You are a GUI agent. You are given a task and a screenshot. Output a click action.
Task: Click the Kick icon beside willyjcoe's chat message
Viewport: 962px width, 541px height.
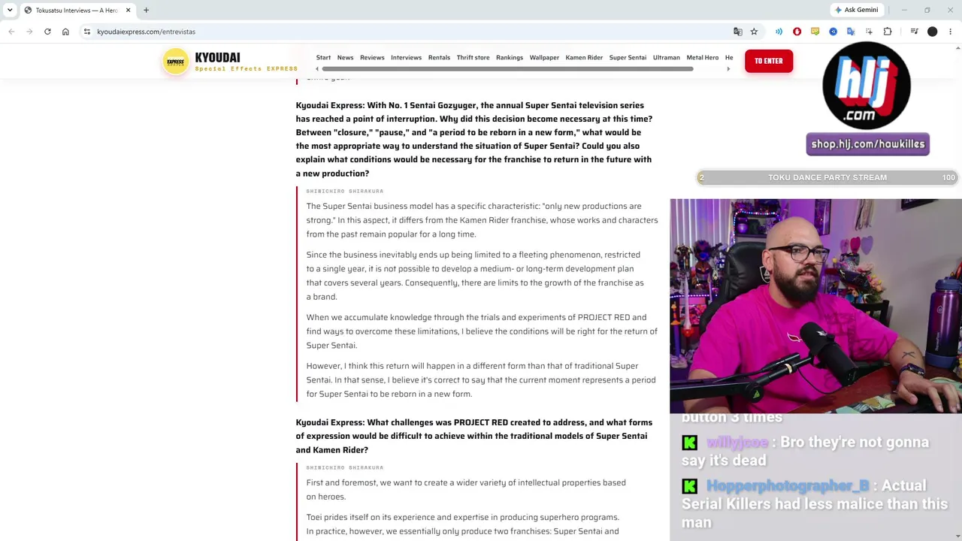click(x=689, y=443)
